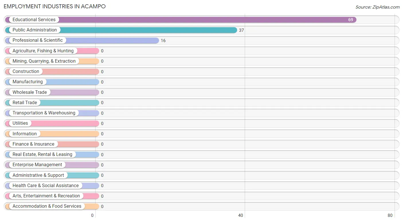403x222 pixels.
Task: Click the Agriculture, Fishing & Hunting label
Action: point(43,51)
